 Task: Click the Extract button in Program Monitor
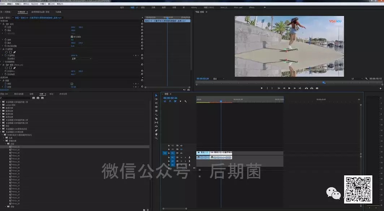coord(312,88)
